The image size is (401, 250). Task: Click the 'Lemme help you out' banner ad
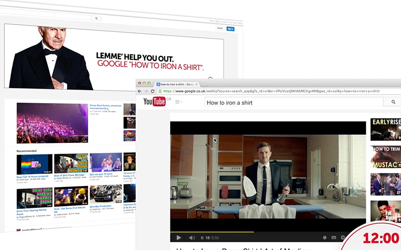click(x=114, y=57)
